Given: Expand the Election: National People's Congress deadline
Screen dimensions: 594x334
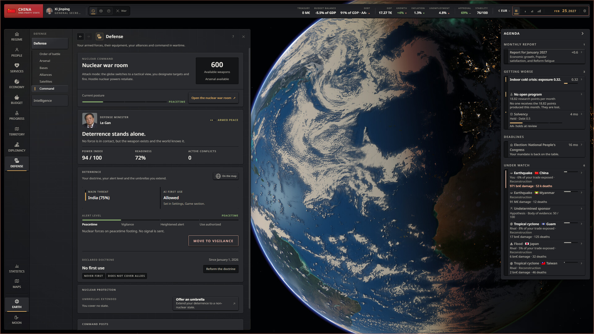Looking at the screenshot, I should (544, 149).
